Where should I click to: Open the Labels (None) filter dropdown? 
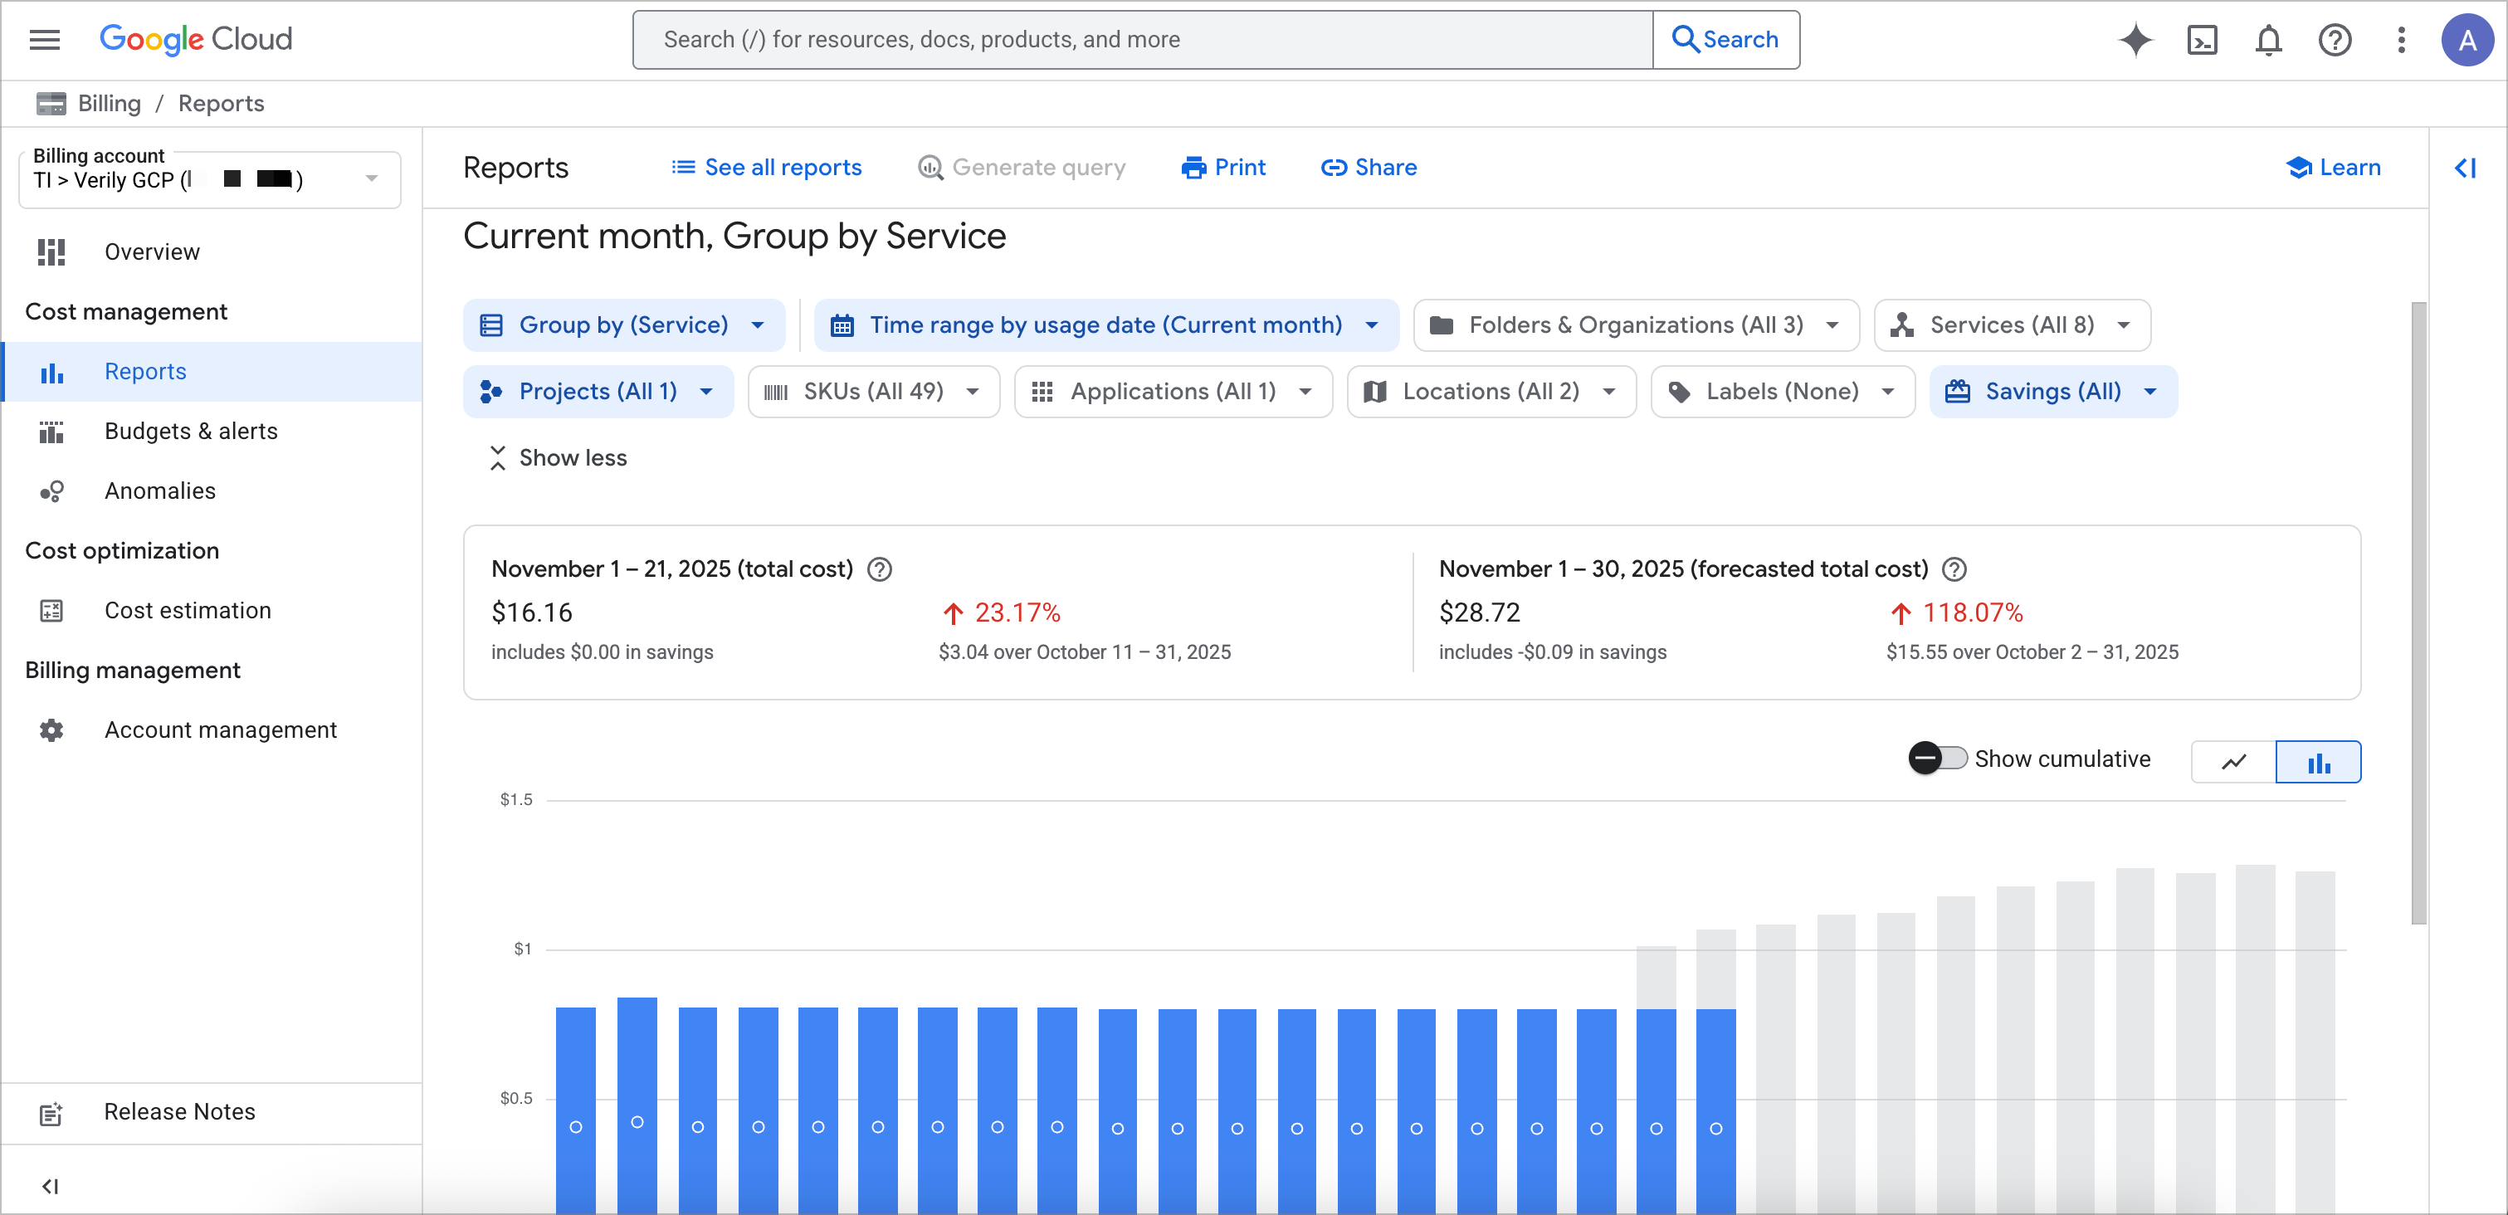[1782, 390]
